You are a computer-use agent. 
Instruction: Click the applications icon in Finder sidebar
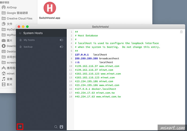[3, 68]
